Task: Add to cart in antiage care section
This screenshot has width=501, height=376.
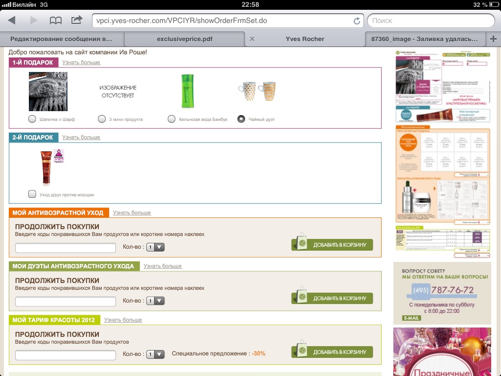Action: click(332, 245)
